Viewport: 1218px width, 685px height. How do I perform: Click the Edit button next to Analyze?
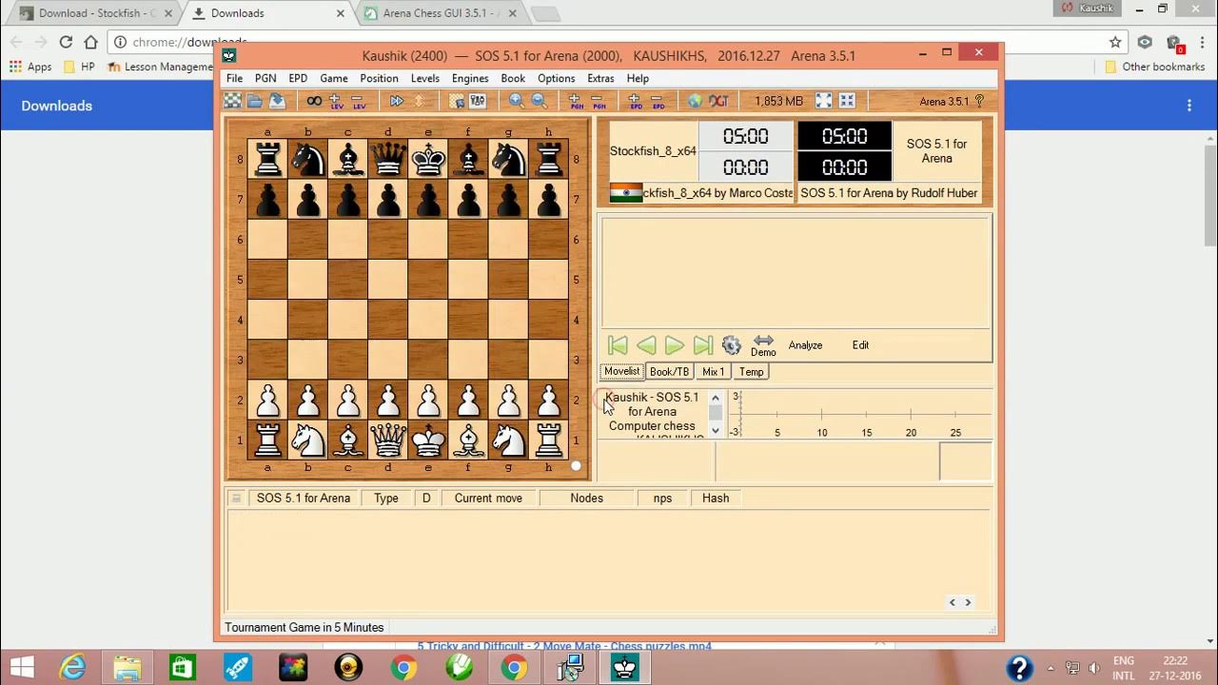pos(860,345)
